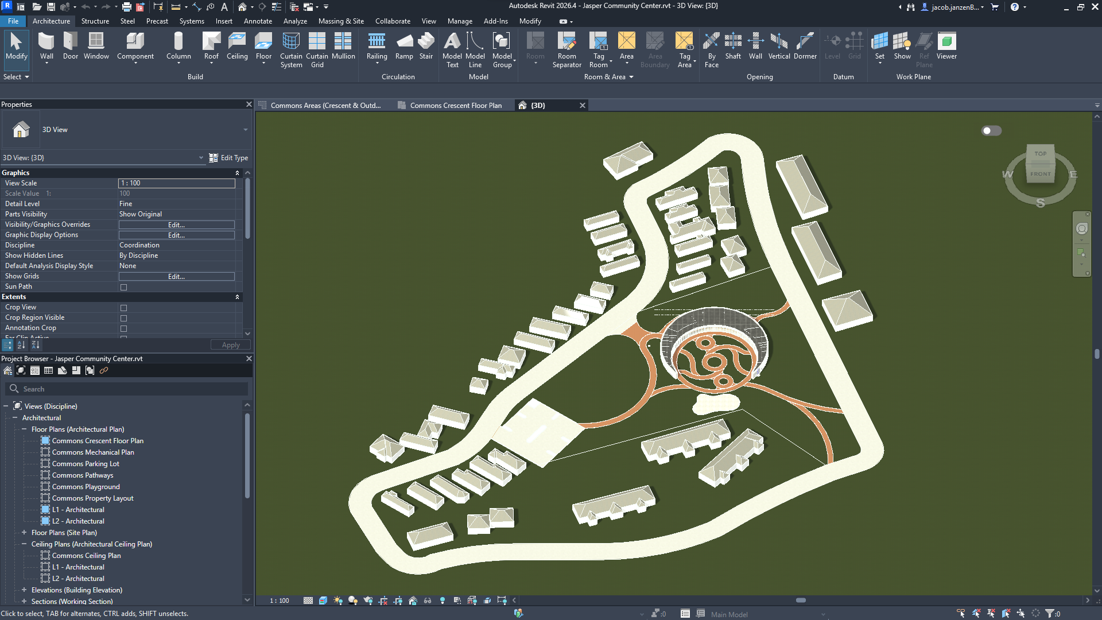1102x620 pixels.
Task: Click the View Scale input field
Action: point(177,183)
